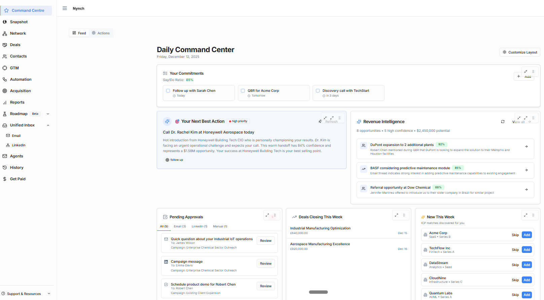
Task: Click the follow up tag
Action: coord(174,160)
